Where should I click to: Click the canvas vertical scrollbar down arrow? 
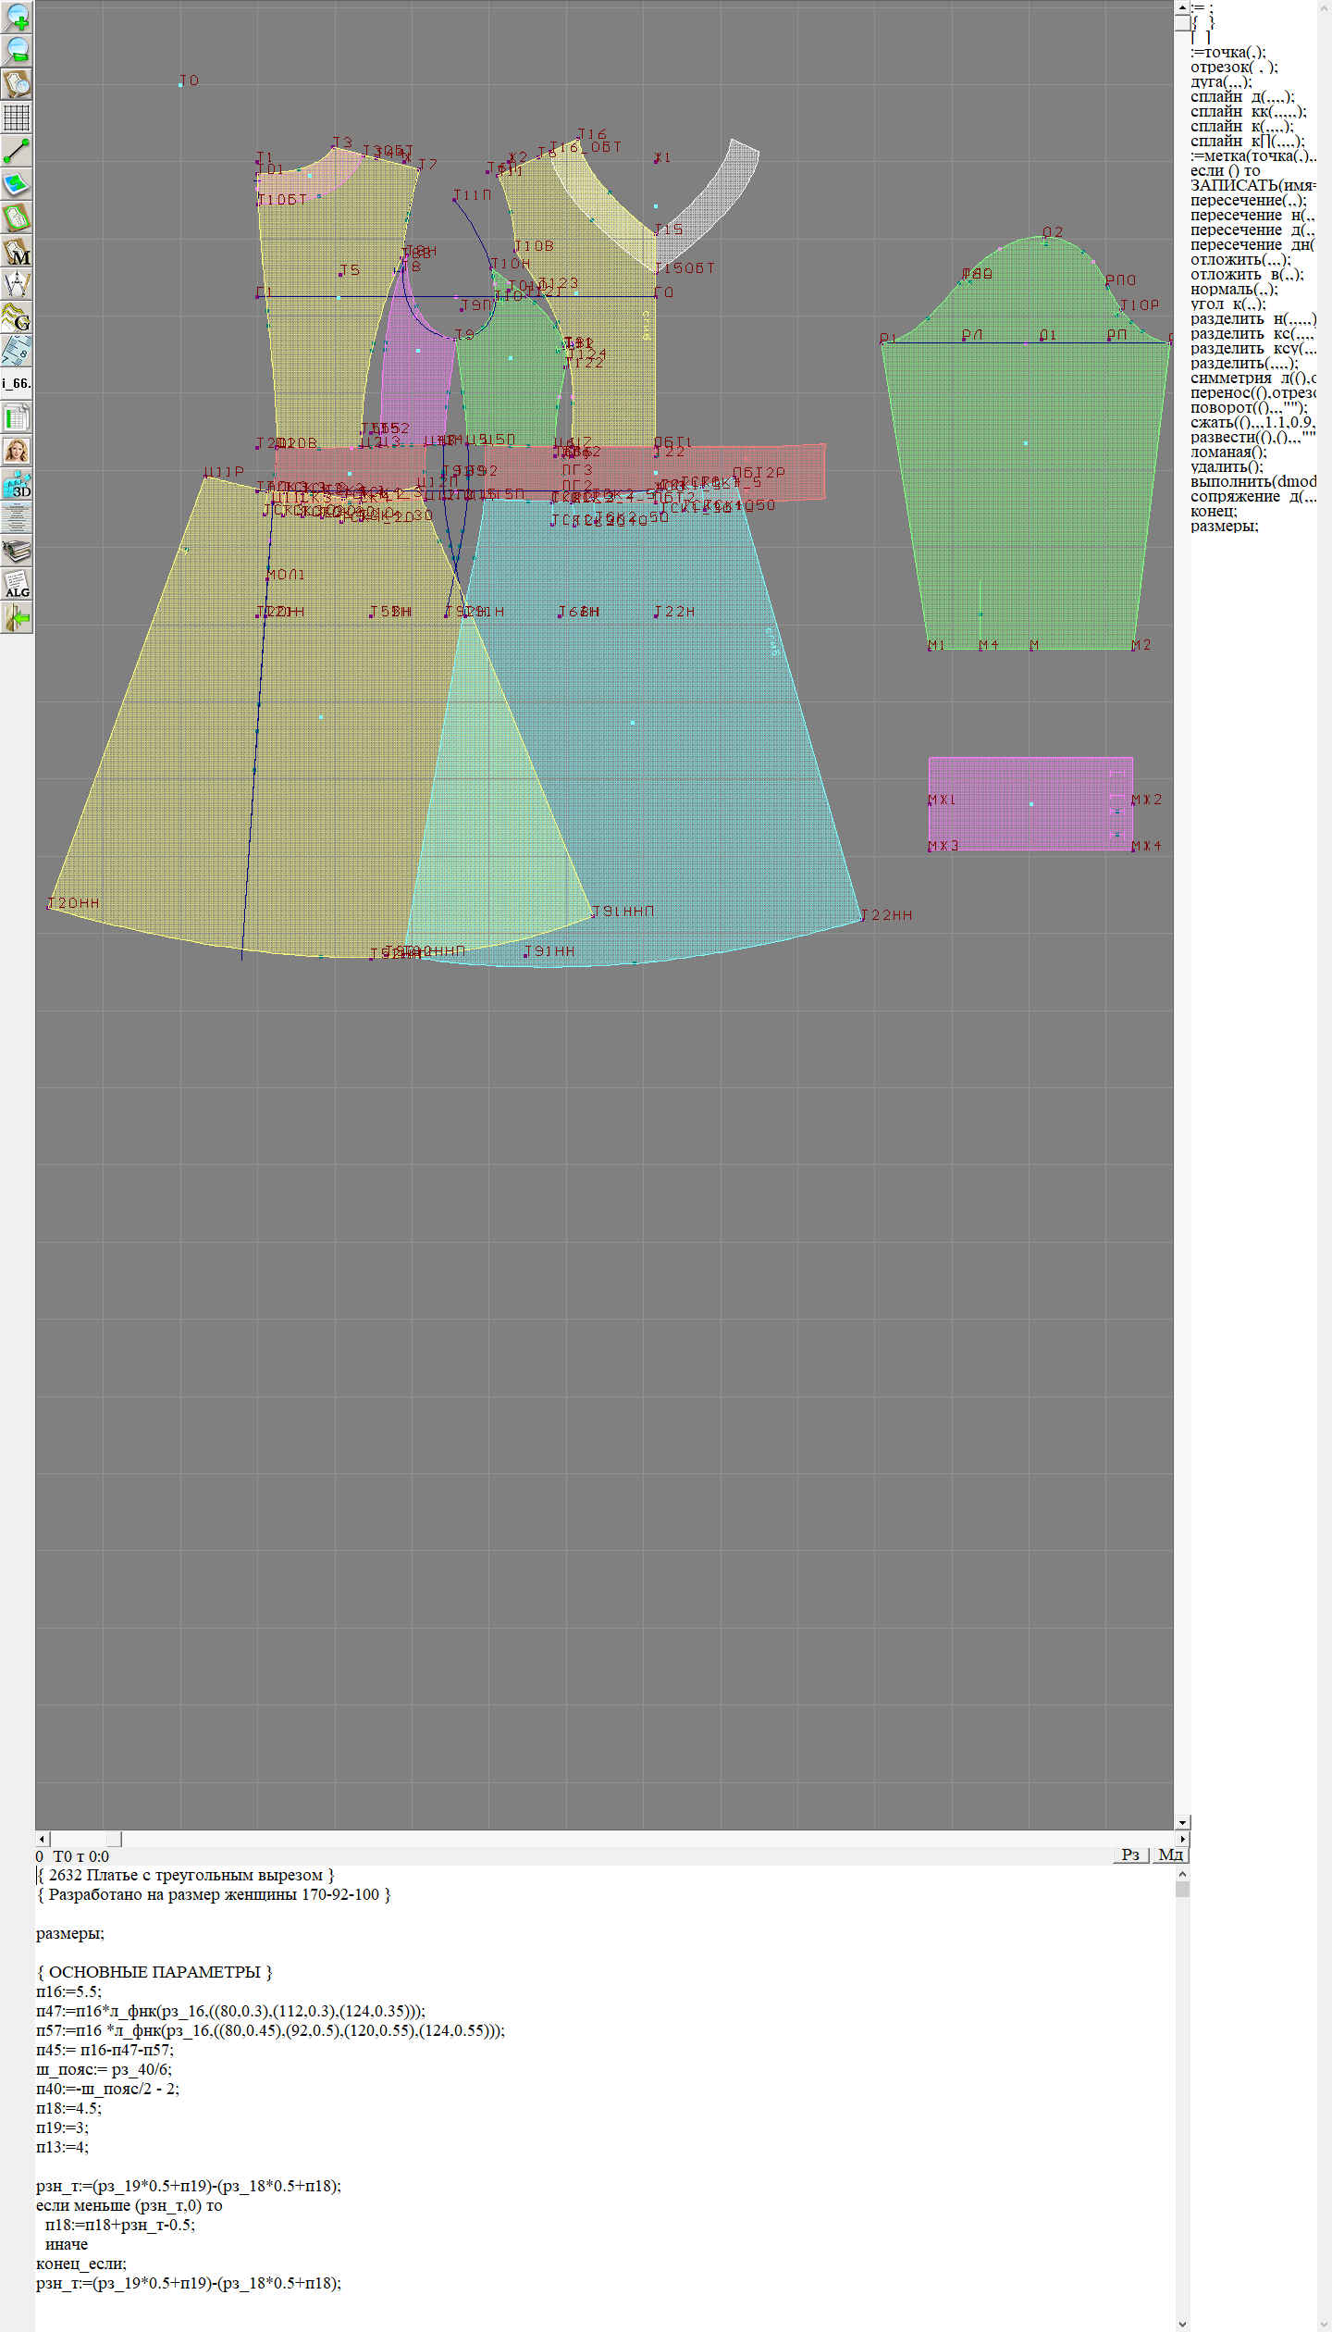pyautogui.click(x=1182, y=1123)
